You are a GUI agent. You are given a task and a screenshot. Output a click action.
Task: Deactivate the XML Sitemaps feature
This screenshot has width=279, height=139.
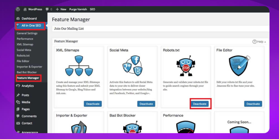pos(93,104)
